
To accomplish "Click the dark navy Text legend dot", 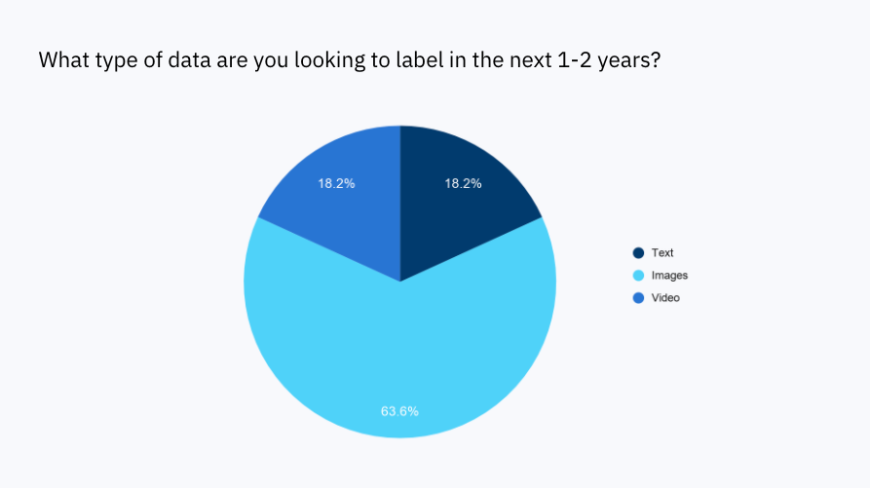I will 639,253.
